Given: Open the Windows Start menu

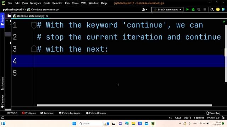Looking at the screenshot, I should coord(74,123).
